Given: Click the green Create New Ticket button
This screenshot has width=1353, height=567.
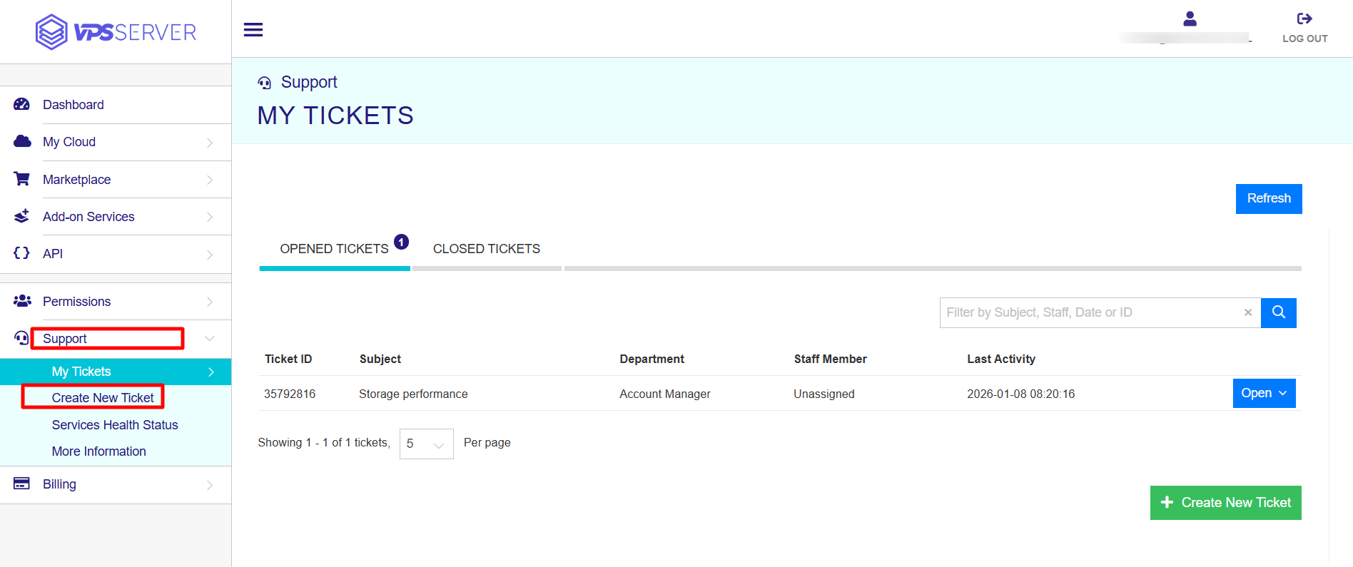Looking at the screenshot, I should [1226, 503].
